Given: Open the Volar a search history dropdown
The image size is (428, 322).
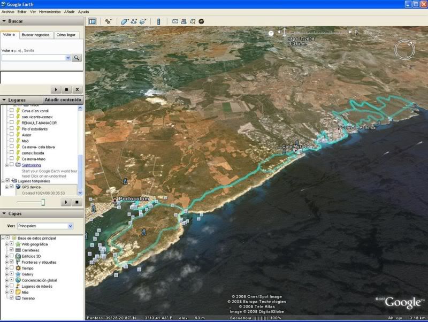Looking at the screenshot, I should coord(68,58).
